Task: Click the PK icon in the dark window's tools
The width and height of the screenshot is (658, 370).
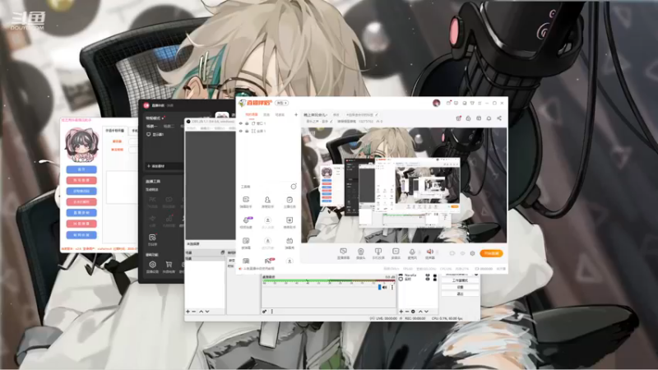Action: pyautogui.click(x=152, y=201)
